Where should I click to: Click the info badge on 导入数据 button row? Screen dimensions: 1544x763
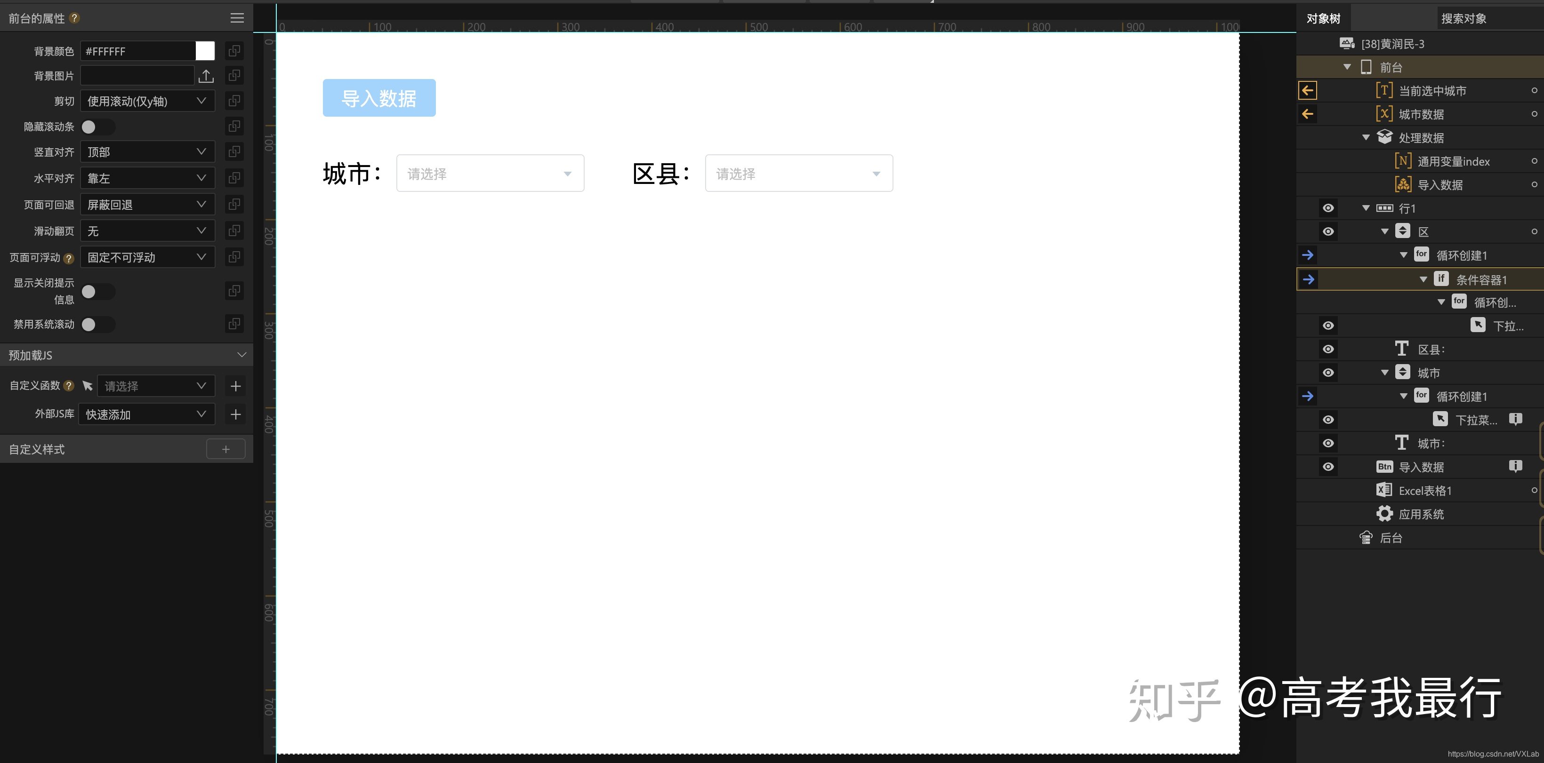[1515, 466]
